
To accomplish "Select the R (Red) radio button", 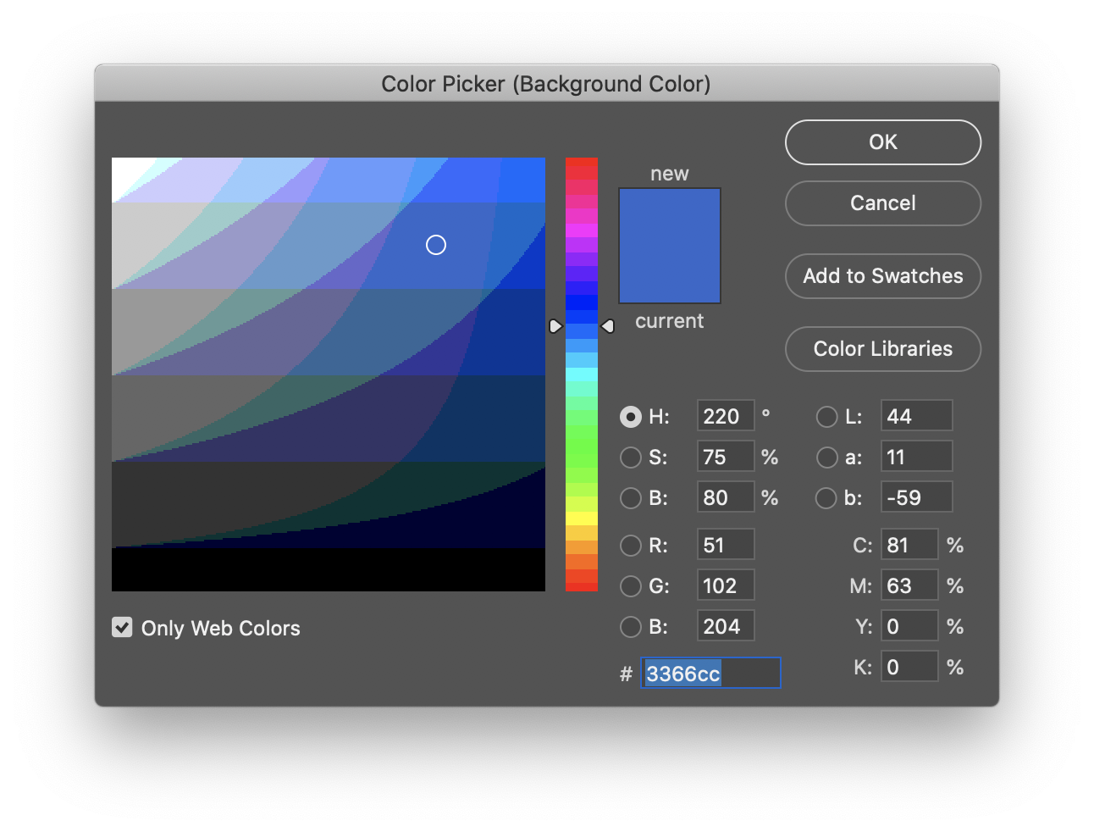I will coord(631,546).
